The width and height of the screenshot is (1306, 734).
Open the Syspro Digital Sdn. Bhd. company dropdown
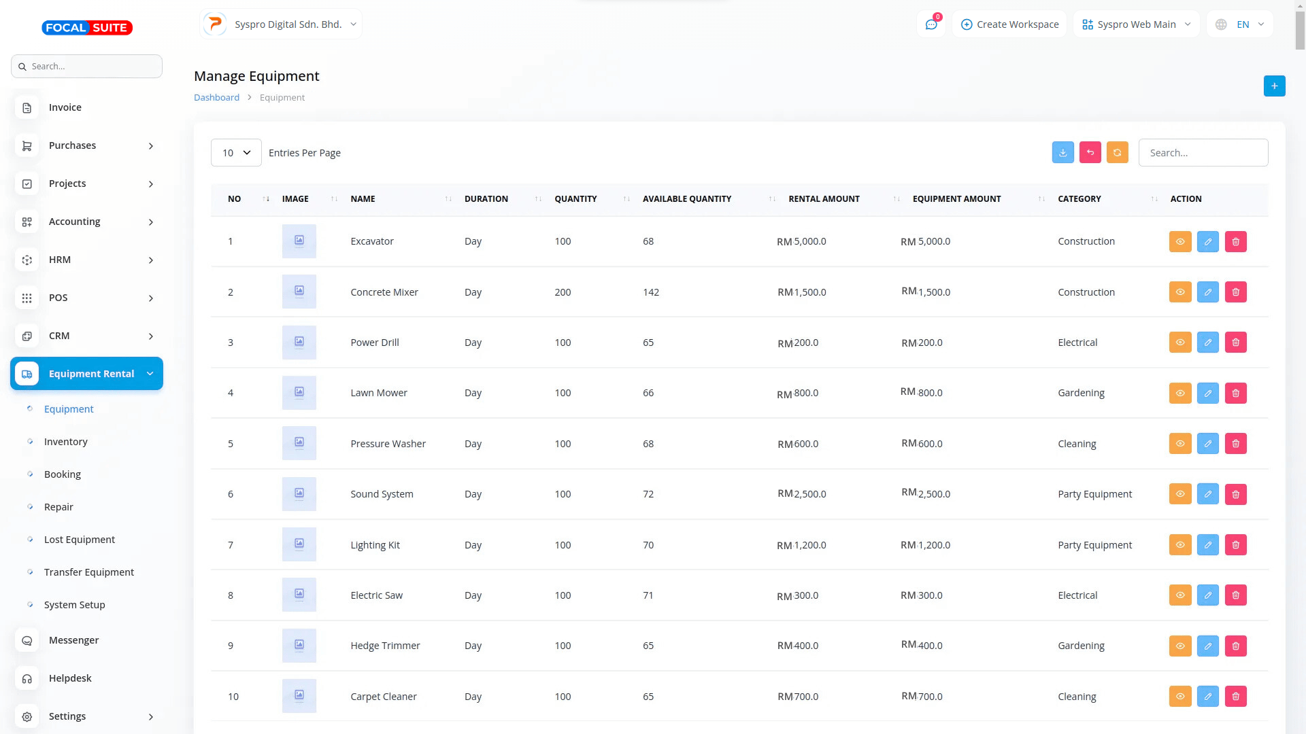tap(281, 24)
